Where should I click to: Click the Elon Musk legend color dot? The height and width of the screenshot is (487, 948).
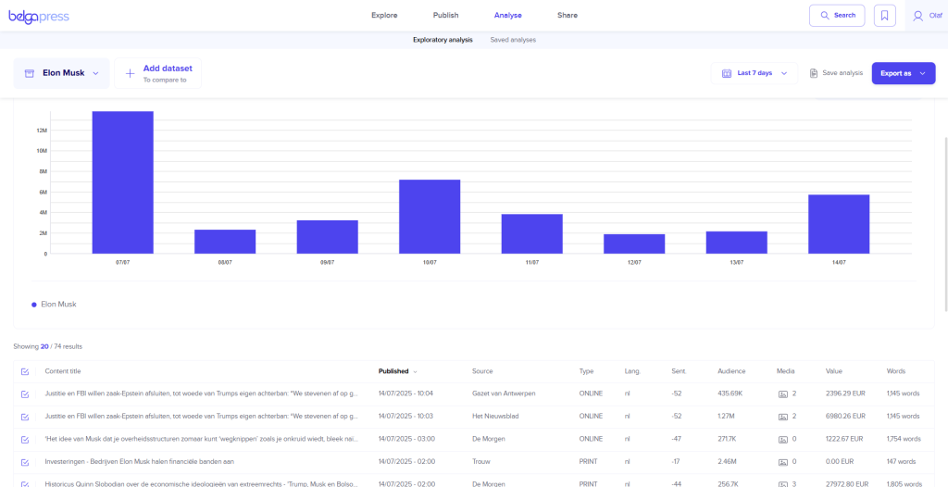34,304
